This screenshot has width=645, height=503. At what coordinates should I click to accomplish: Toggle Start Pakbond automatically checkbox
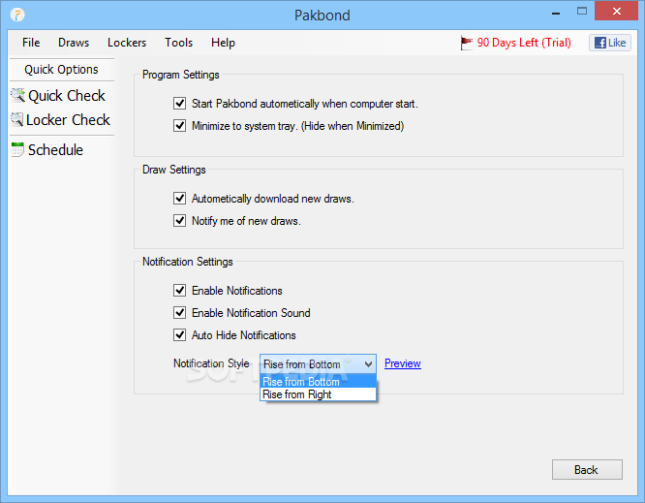click(180, 103)
